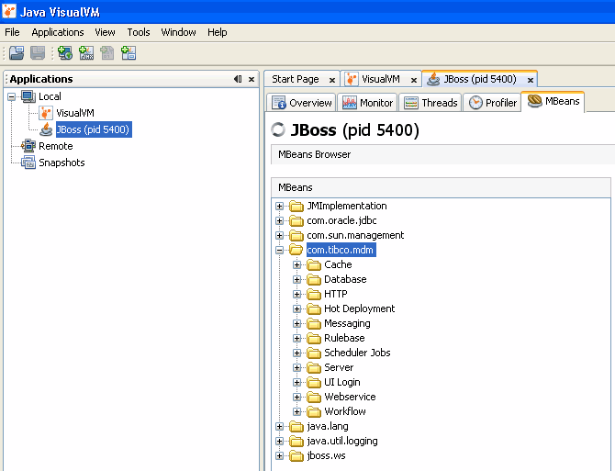This screenshot has width=615, height=471.
Task: Click the Add JMX Connection toolbar icon
Action: tap(86, 52)
